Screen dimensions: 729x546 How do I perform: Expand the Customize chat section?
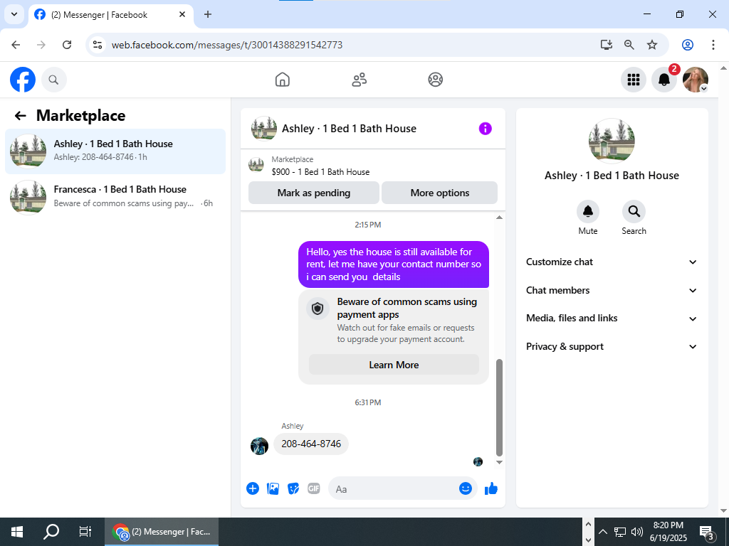[612, 262]
